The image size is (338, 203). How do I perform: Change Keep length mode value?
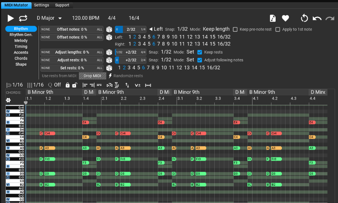(216, 29)
